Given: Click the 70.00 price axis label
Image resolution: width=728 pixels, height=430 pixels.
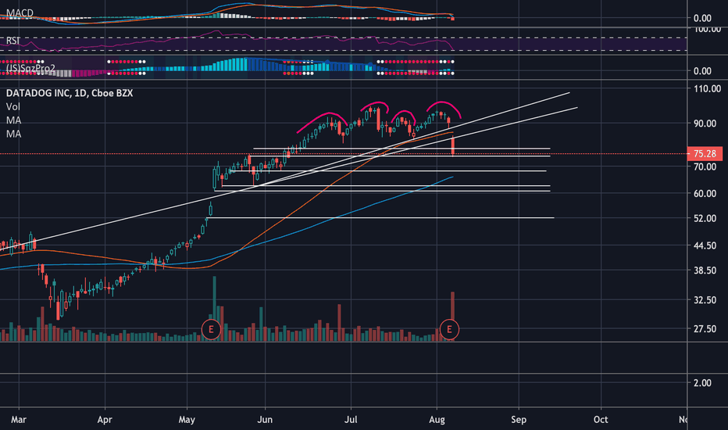Looking at the screenshot, I should [x=705, y=167].
